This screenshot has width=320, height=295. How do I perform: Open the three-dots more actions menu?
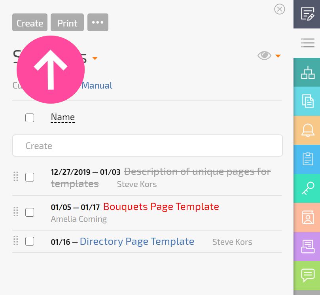pos(98,23)
